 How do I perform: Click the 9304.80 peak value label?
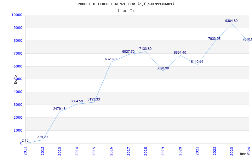coord(231,21)
